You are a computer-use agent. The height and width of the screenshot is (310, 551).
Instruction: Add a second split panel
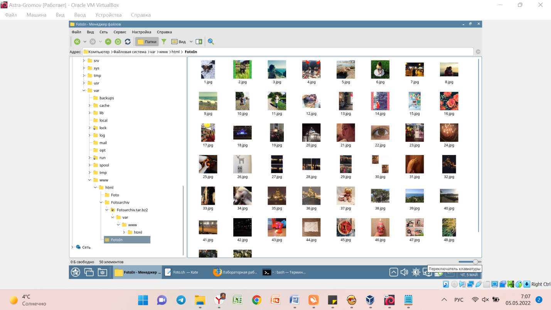(x=199, y=42)
